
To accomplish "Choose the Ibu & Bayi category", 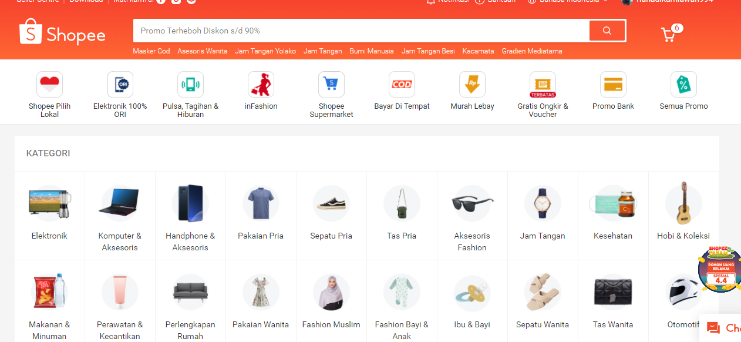I will (x=473, y=301).
